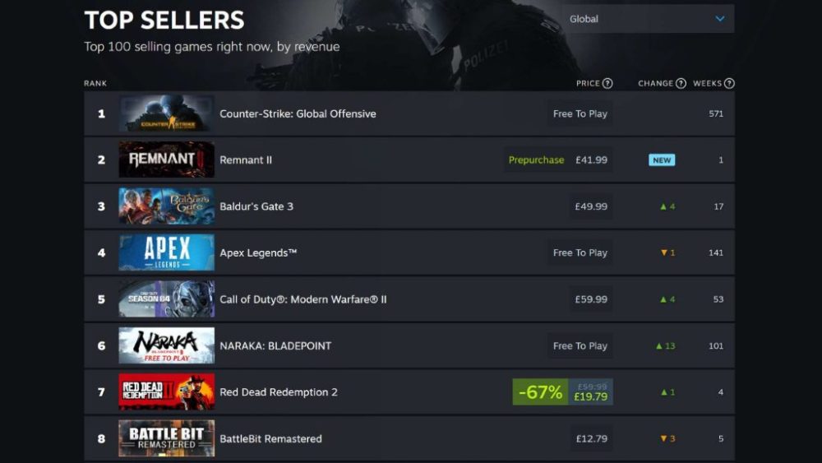Image resolution: width=822 pixels, height=463 pixels.
Task: Click the Baldur's Gate 3 capsule image
Action: tap(167, 206)
